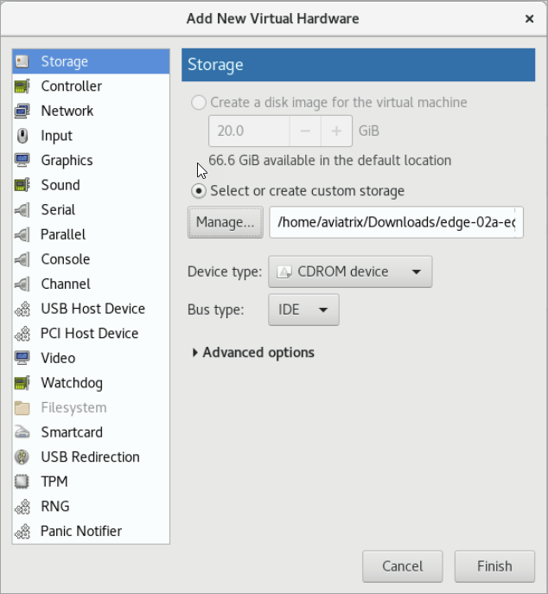The height and width of the screenshot is (594, 548).
Task: Select the Serial entry
Action: (x=91, y=209)
